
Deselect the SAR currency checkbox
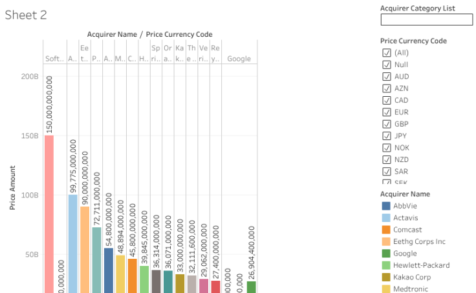[387, 172]
